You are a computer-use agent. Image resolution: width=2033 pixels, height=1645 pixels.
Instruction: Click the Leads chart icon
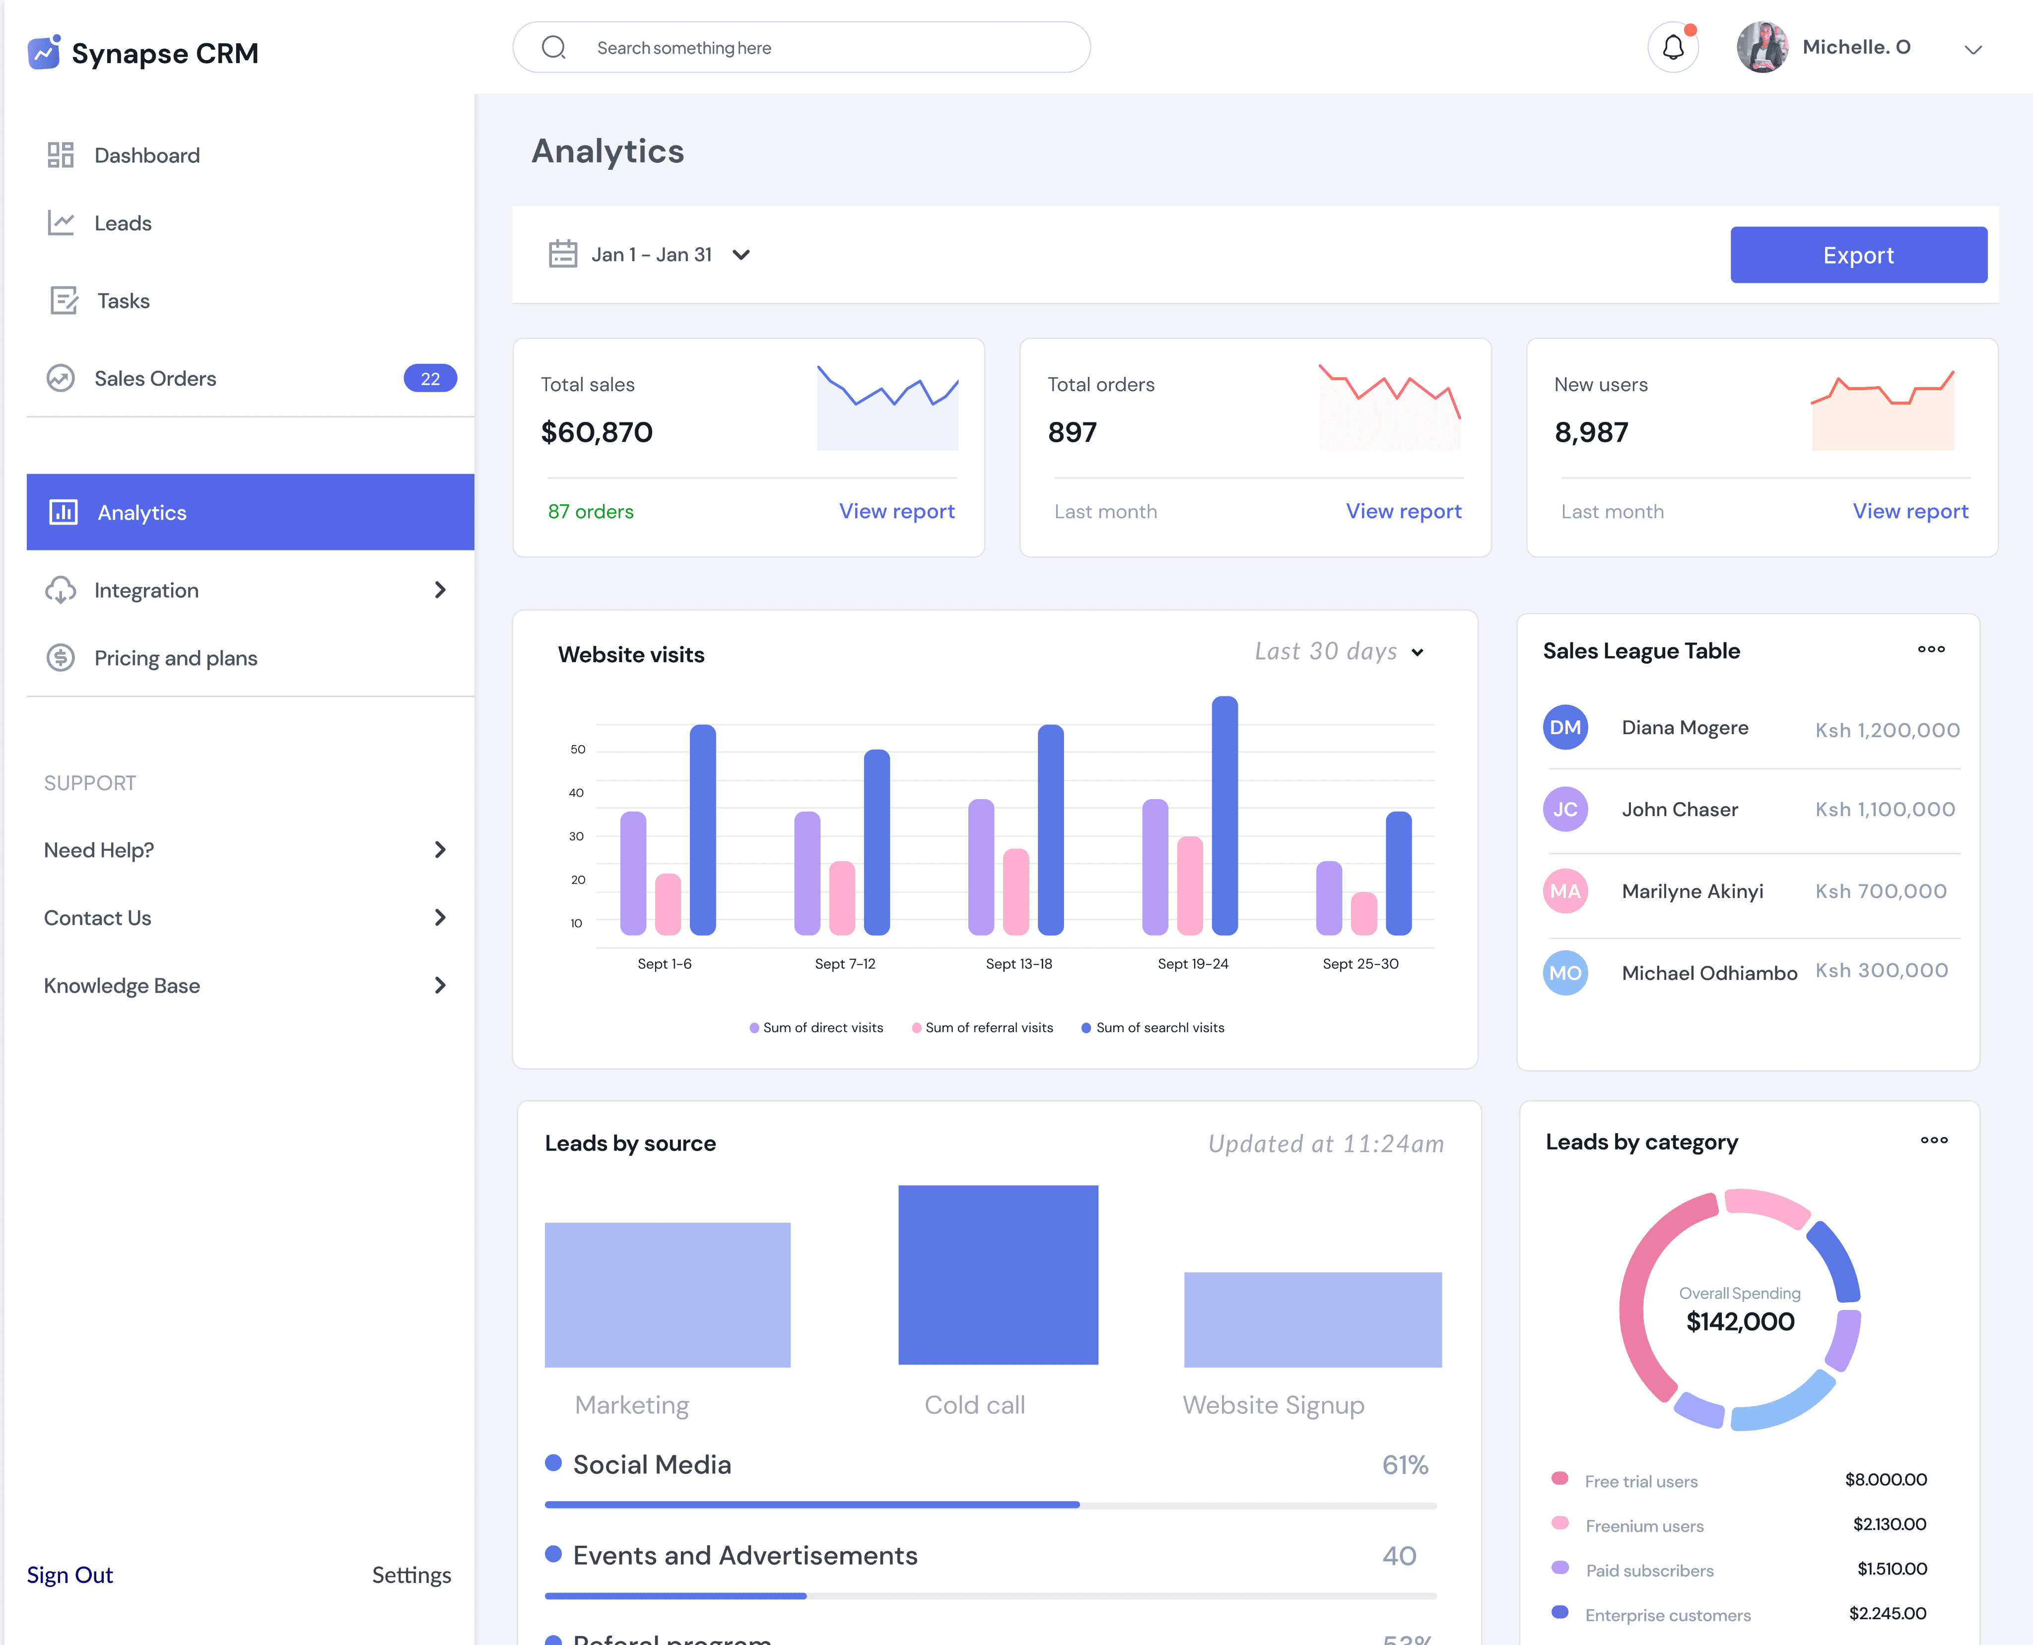pos(61,223)
